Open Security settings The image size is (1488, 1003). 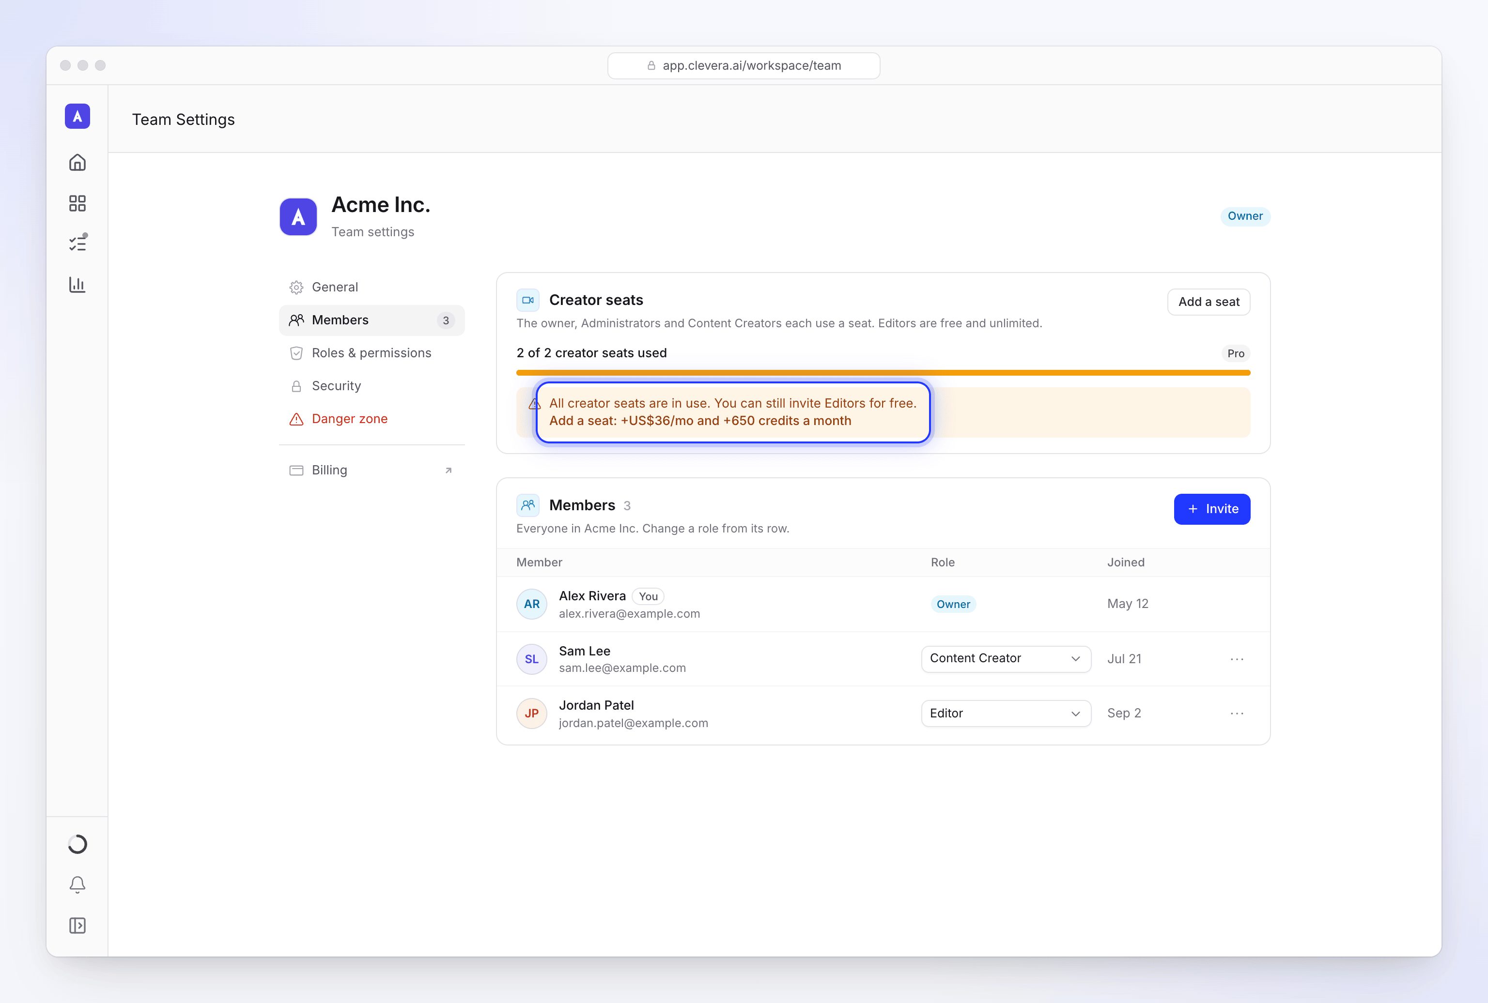pyautogui.click(x=372, y=386)
